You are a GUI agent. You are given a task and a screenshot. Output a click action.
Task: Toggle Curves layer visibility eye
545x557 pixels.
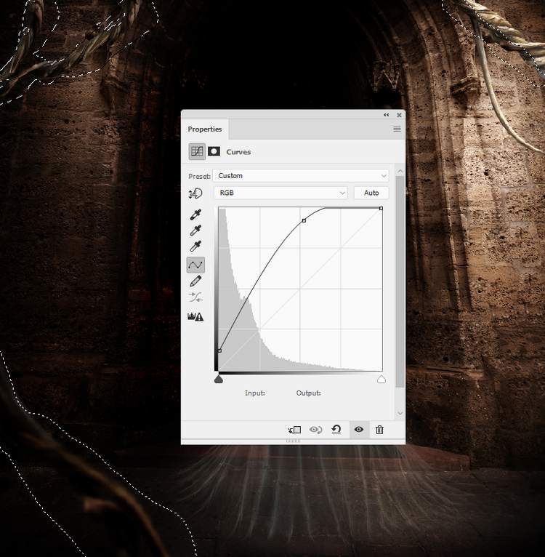pos(358,430)
